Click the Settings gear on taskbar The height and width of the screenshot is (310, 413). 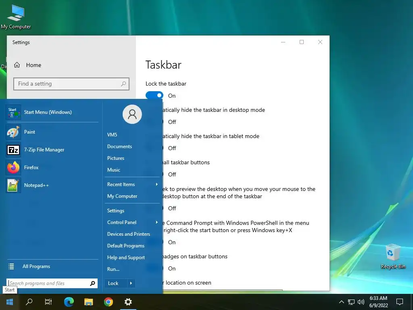[x=128, y=302]
